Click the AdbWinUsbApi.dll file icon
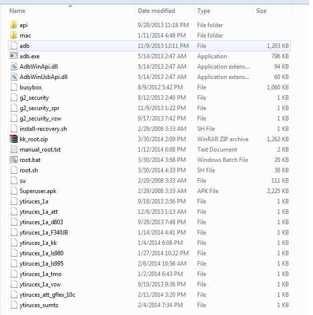This screenshot has width=313, height=315. coord(14,77)
